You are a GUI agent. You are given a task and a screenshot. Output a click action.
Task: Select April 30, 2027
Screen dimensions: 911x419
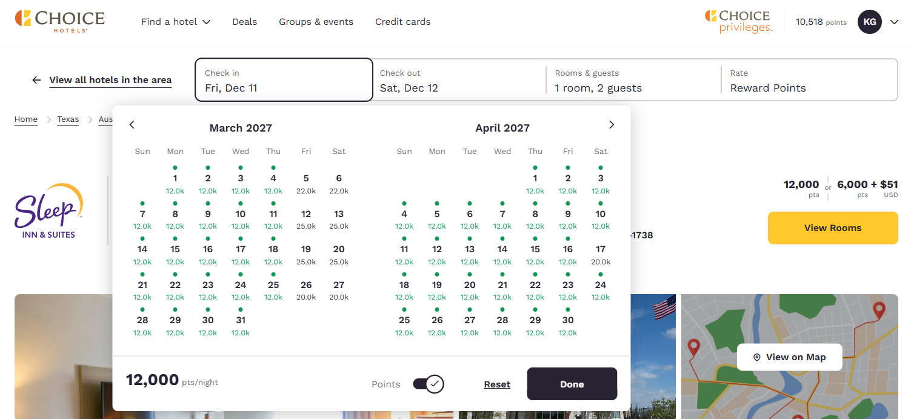[x=568, y=321]
